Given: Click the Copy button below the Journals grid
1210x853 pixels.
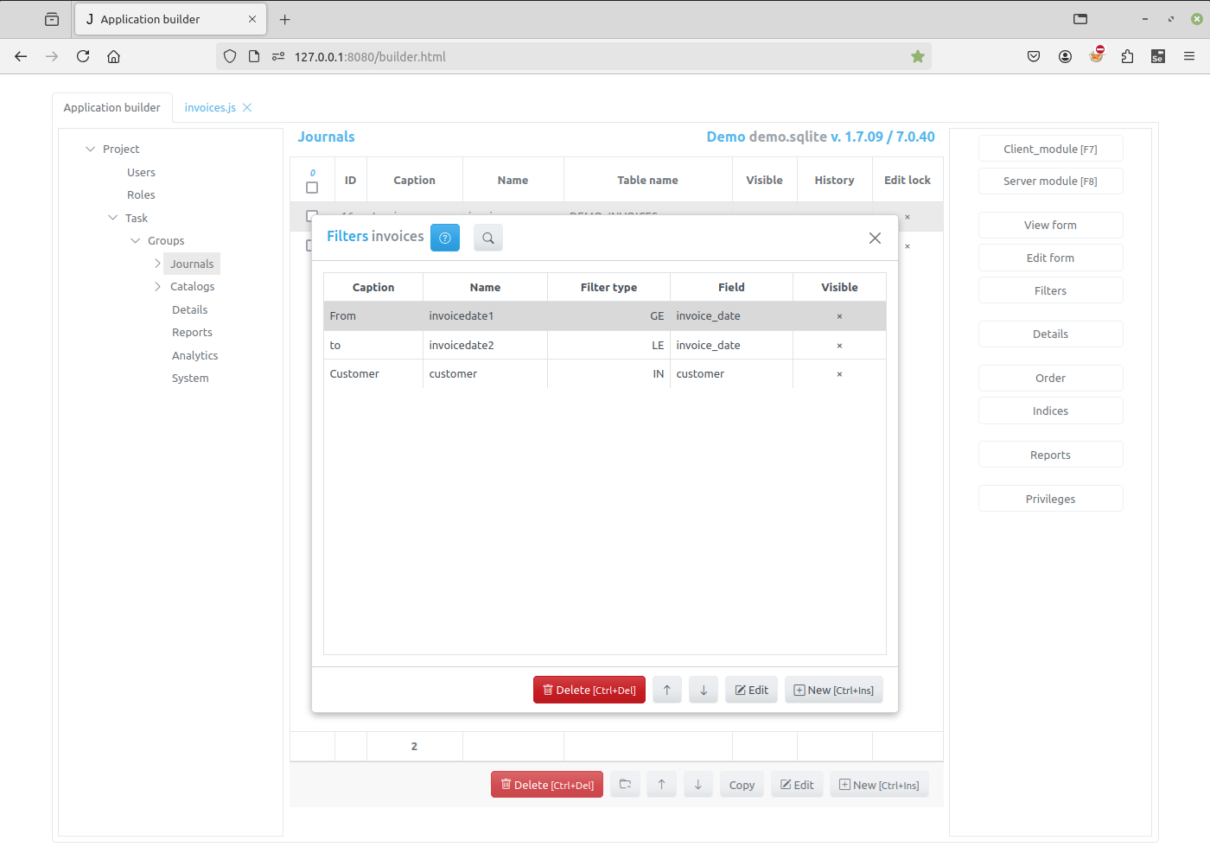Looking at the screenshot, I should pyautogui.click(x=742, y=784).
